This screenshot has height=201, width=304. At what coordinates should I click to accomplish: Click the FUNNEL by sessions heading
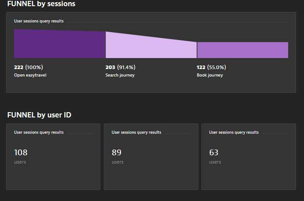pos(41,4)
